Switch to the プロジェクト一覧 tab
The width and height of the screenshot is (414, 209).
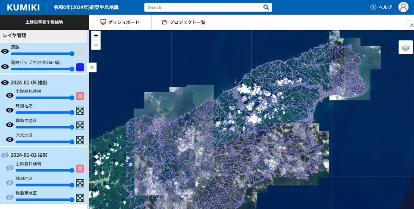pos(183,22)
